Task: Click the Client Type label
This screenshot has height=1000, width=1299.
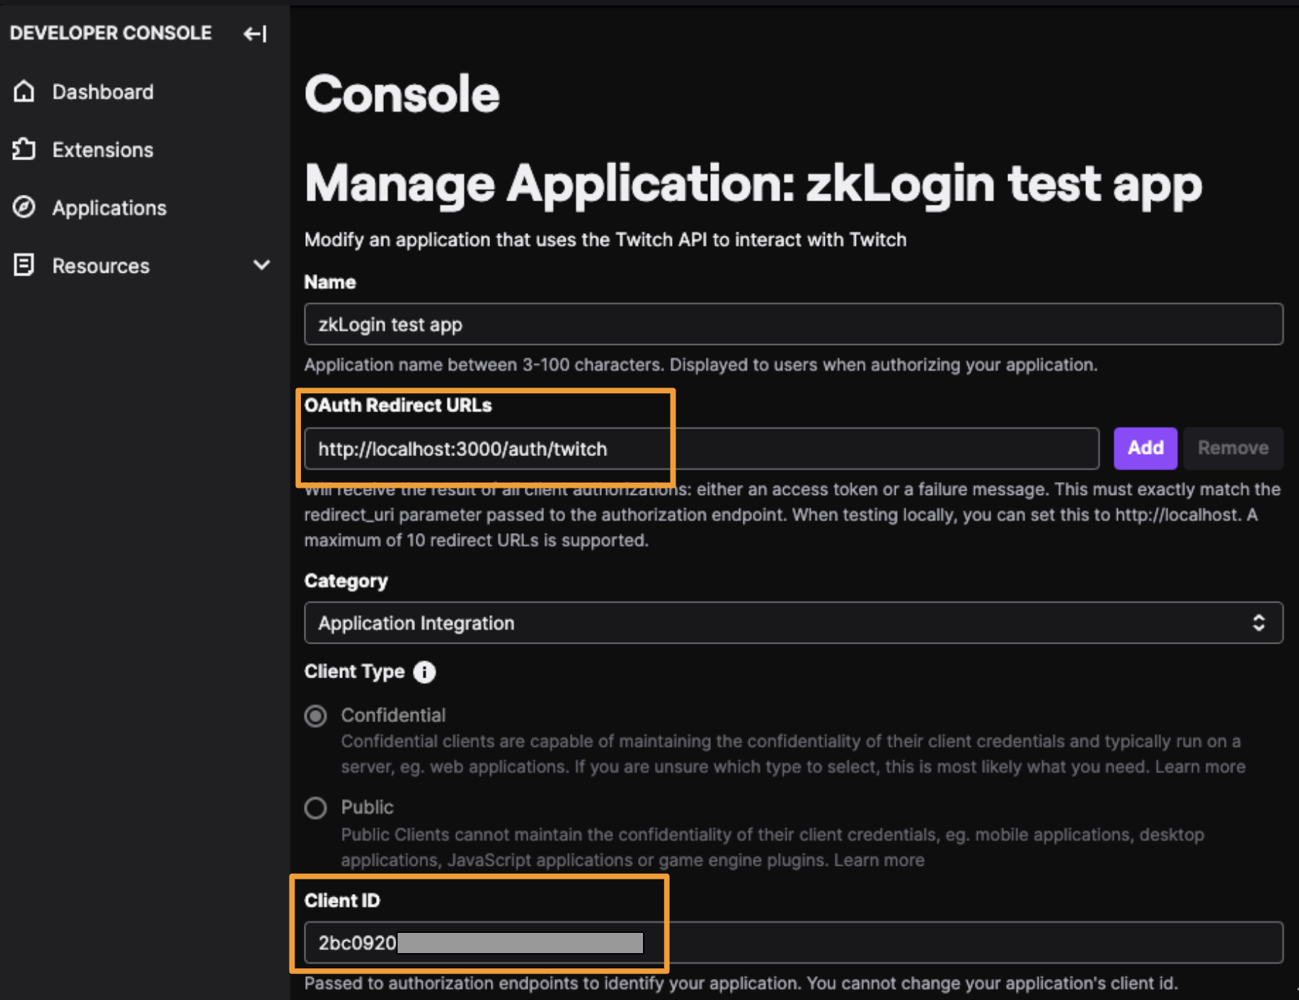Action: [x=354, y=672]
